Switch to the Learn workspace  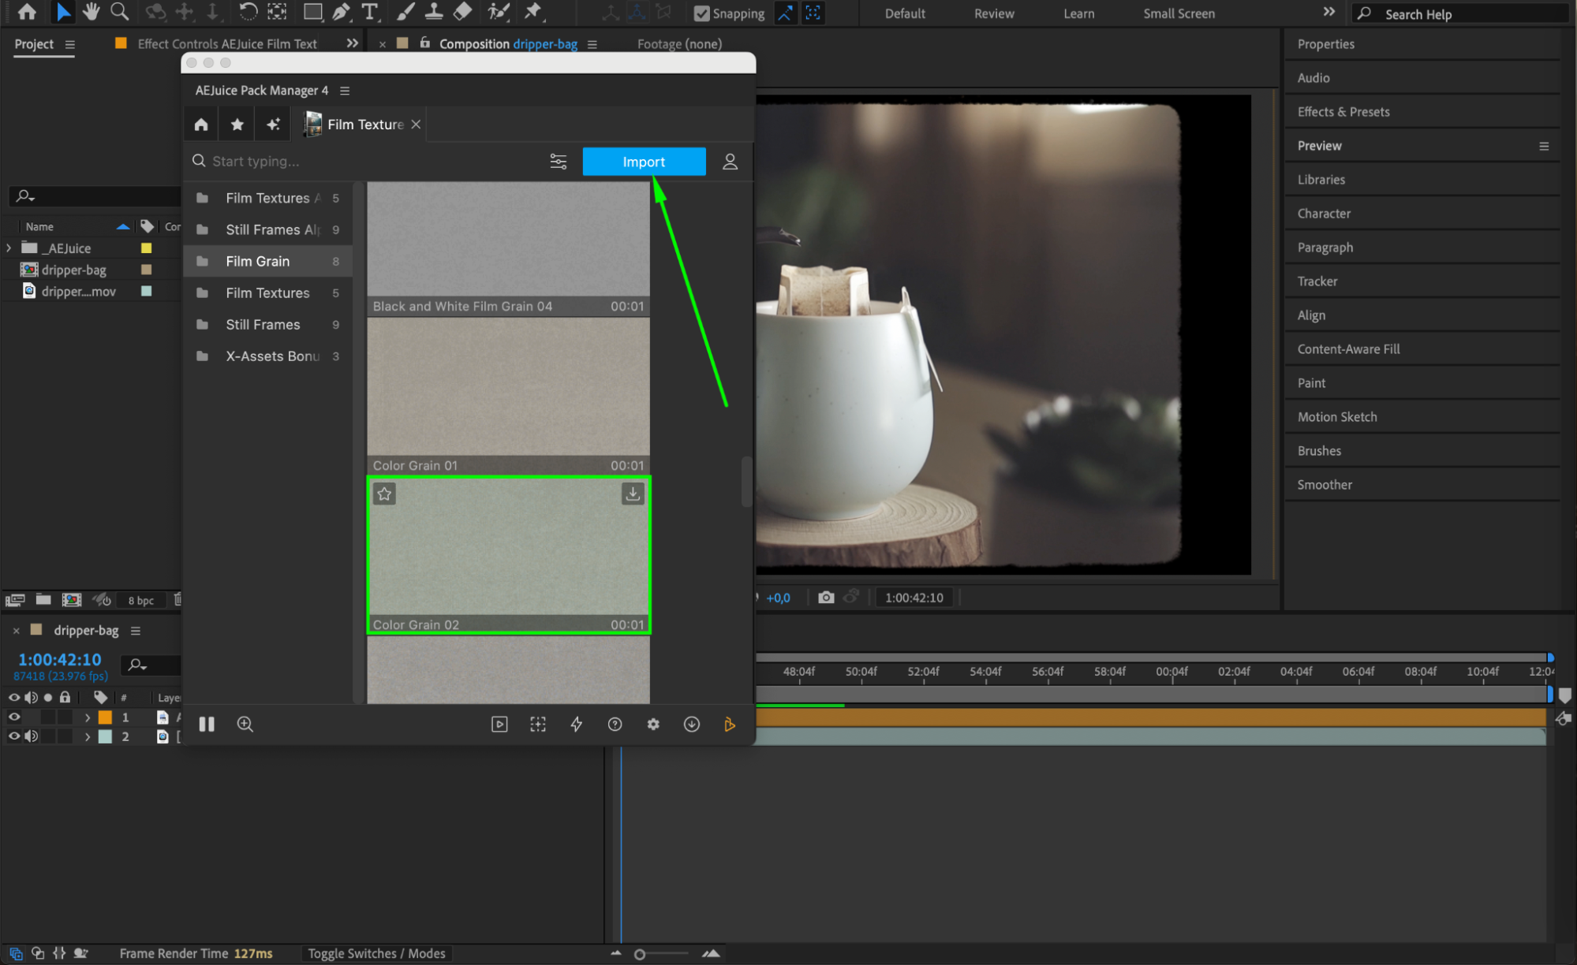(x=1078, y=13)
